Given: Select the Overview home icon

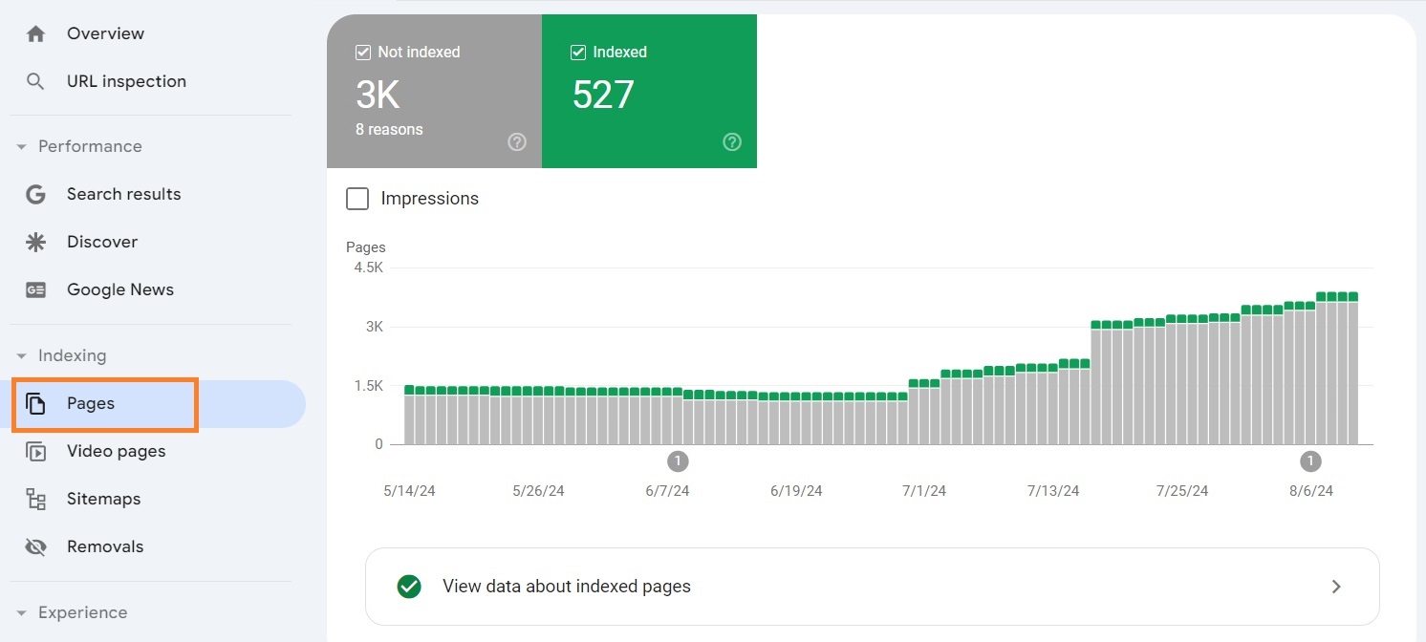Looking at the screenshot, I should tap(34, 32).
